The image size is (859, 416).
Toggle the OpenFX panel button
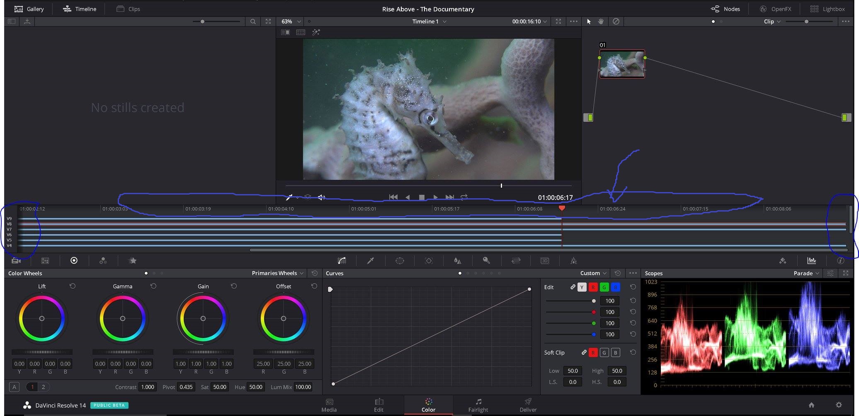tap(775, 9)
